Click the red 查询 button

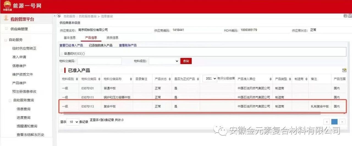tap(186, 61)
